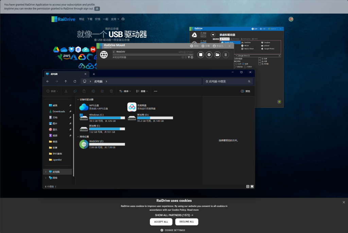Go to the 价格 page
The image size is (348, 233).
click(x=98, y=19)
